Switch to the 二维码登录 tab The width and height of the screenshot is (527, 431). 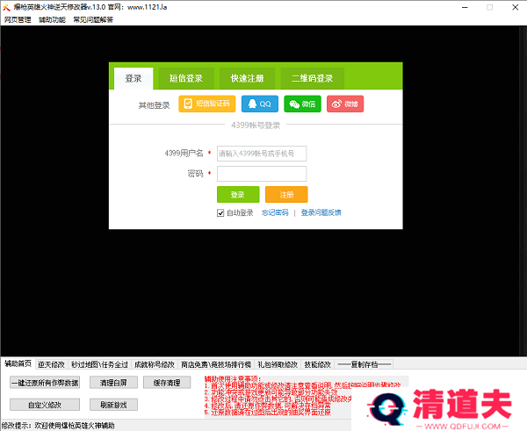[x=312, y=78]
